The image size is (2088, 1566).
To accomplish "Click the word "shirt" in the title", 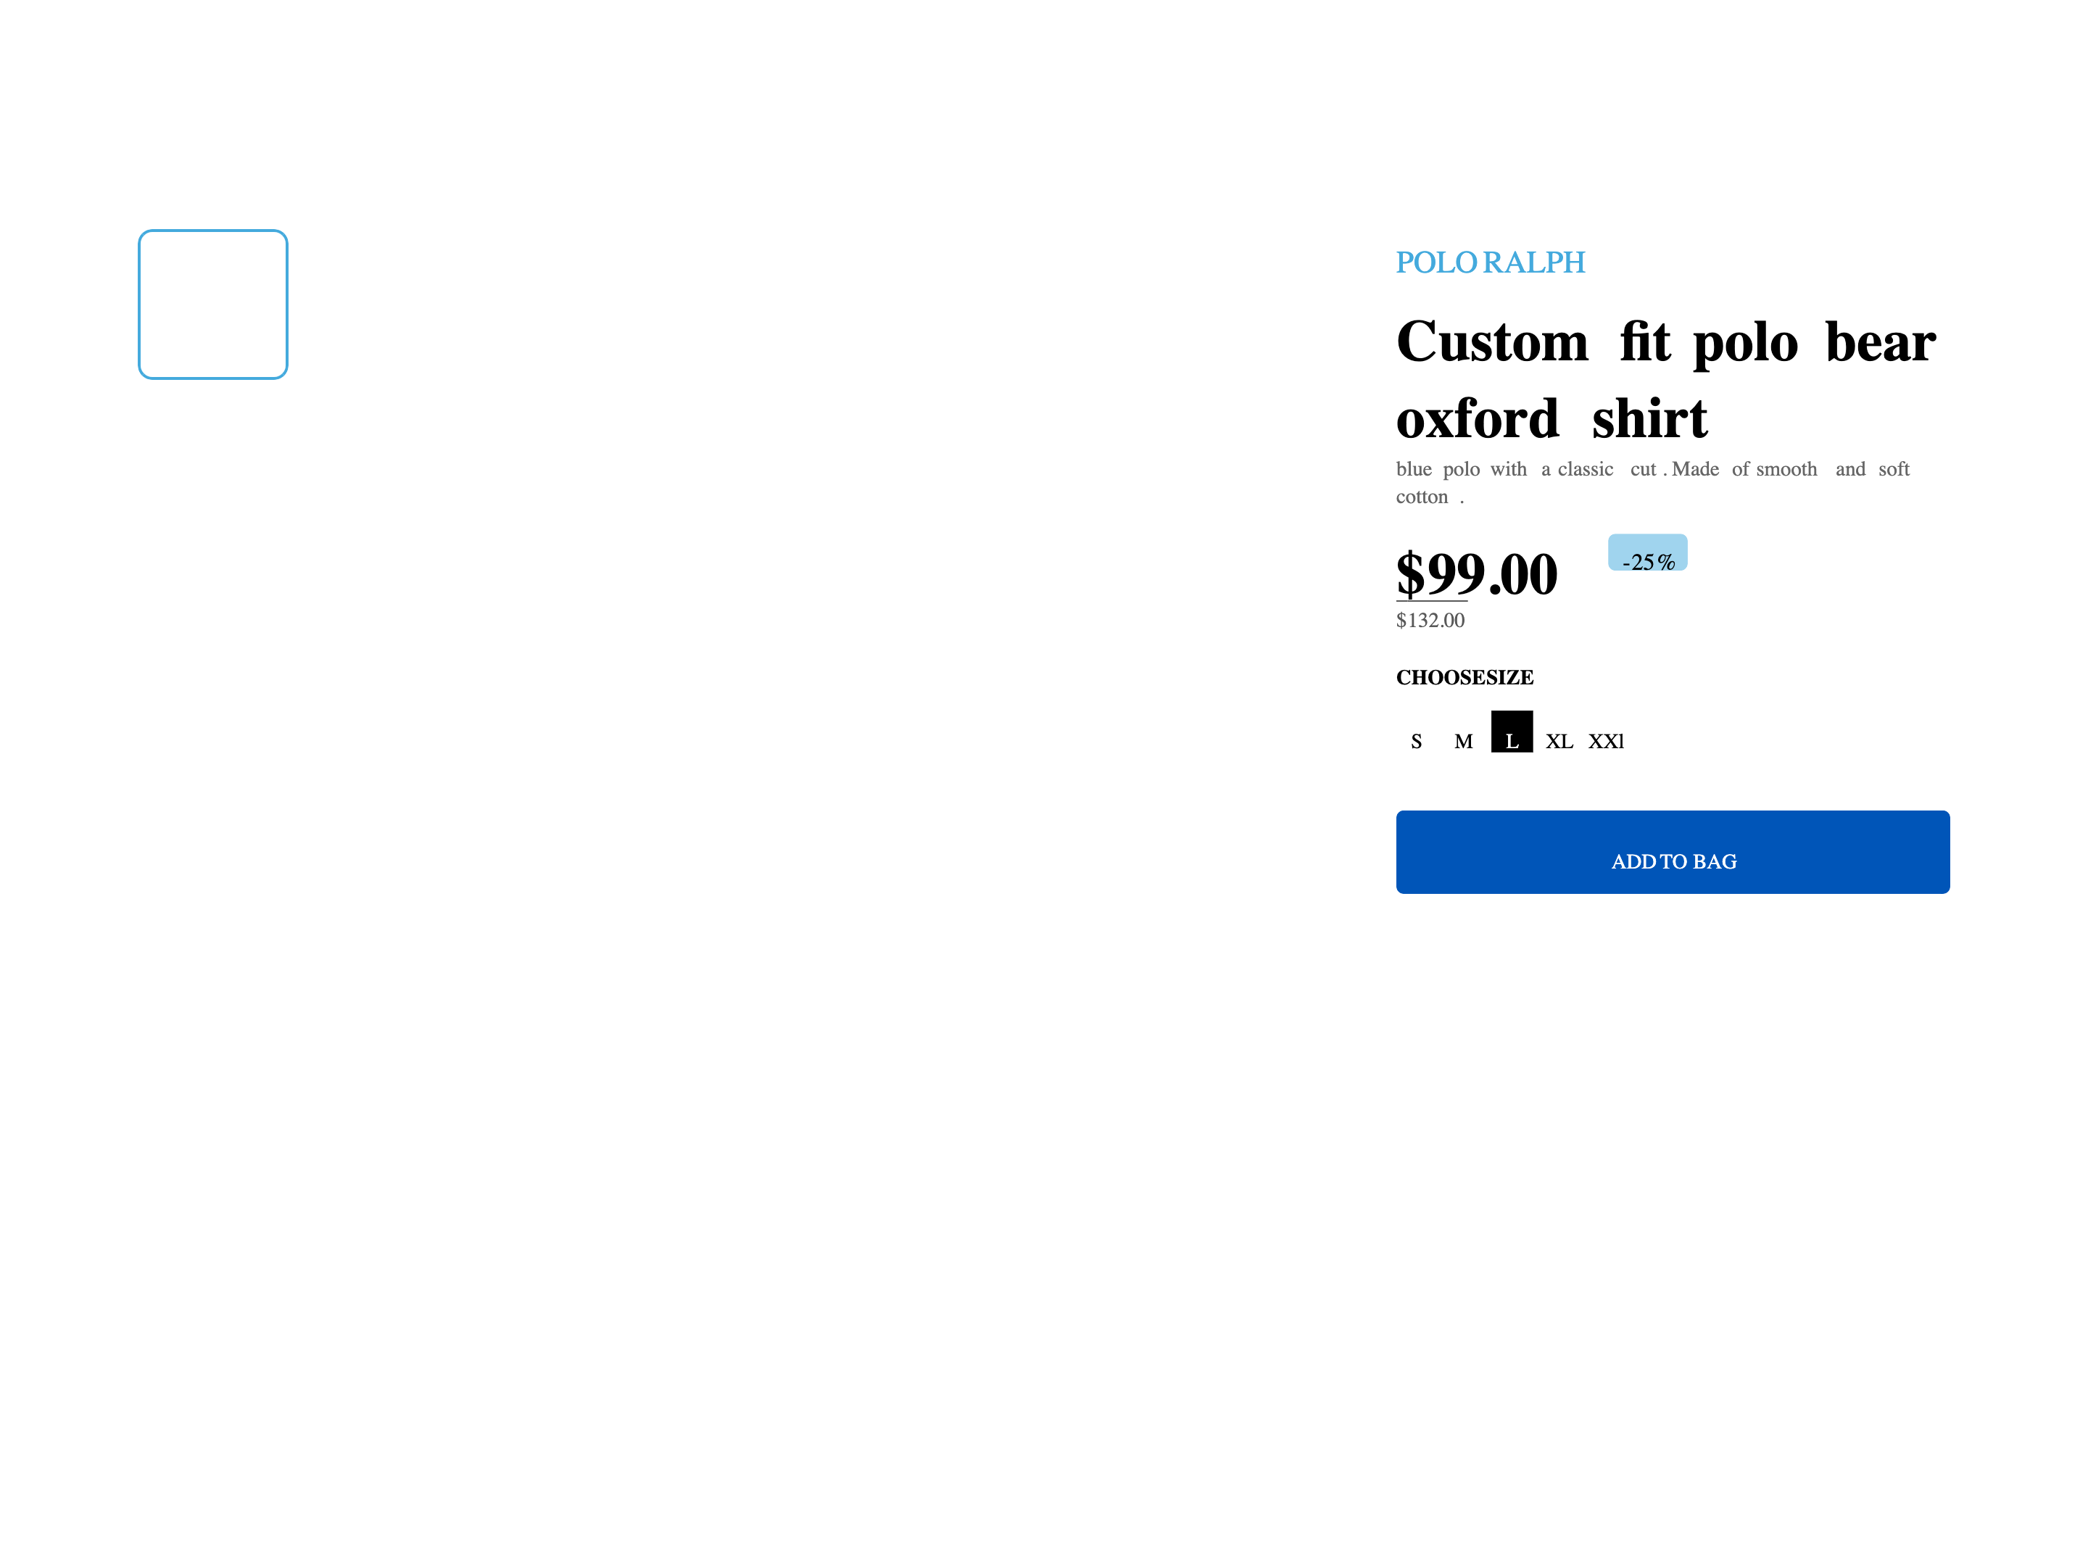I will 1649,418.
